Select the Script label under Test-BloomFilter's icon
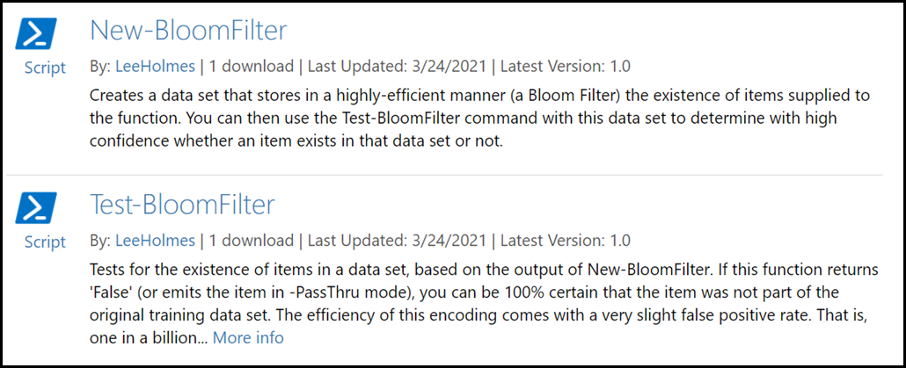Image resolution: width=906 pixels, height=368 pixels. 45,242
